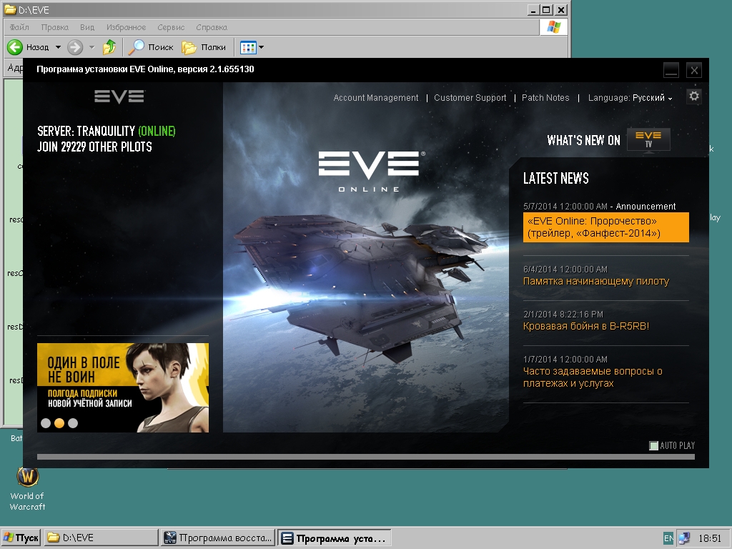Open the Правка menu in Explorer
Screen dimensions: 732x549
point(54,27)
